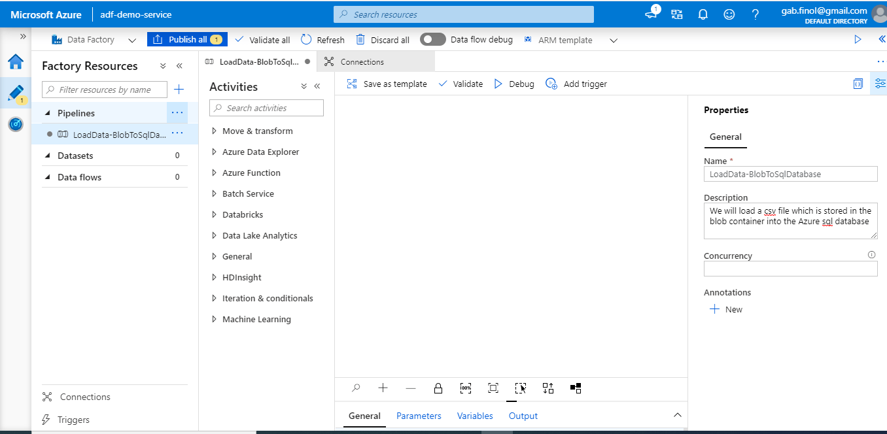Click Save as template
The height and width of the screenshot is (434, 887).
[x=387, y=84]
